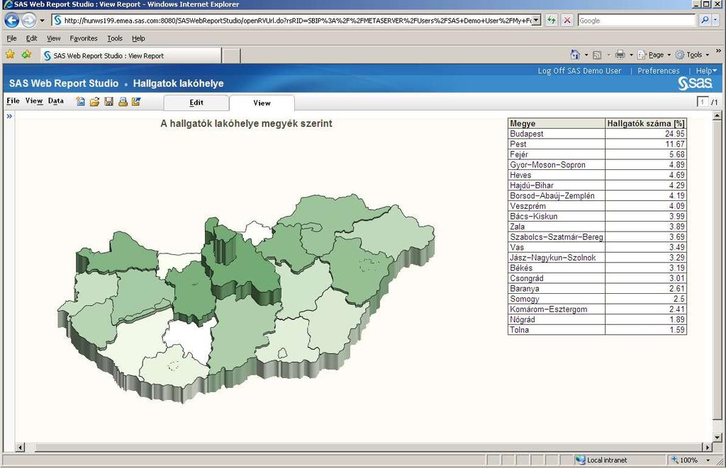Open the 100% zoom level control

coord(689,460)
